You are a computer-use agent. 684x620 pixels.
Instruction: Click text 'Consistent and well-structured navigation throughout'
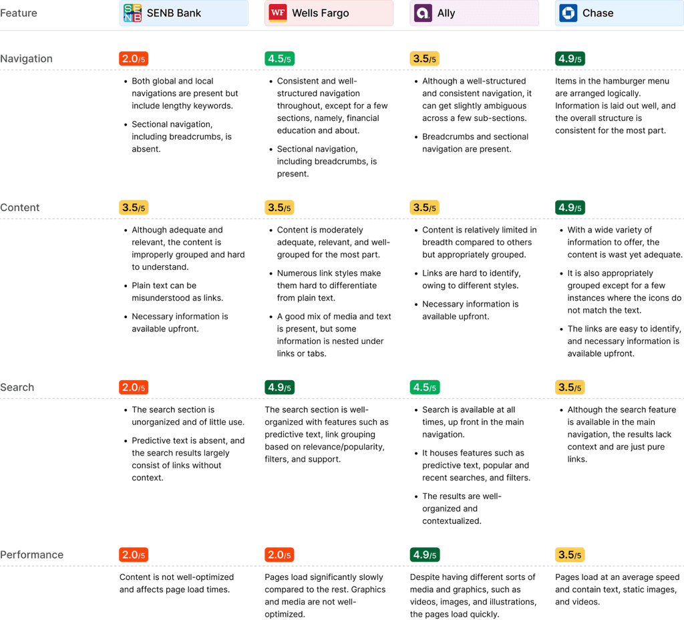[333, 106]
